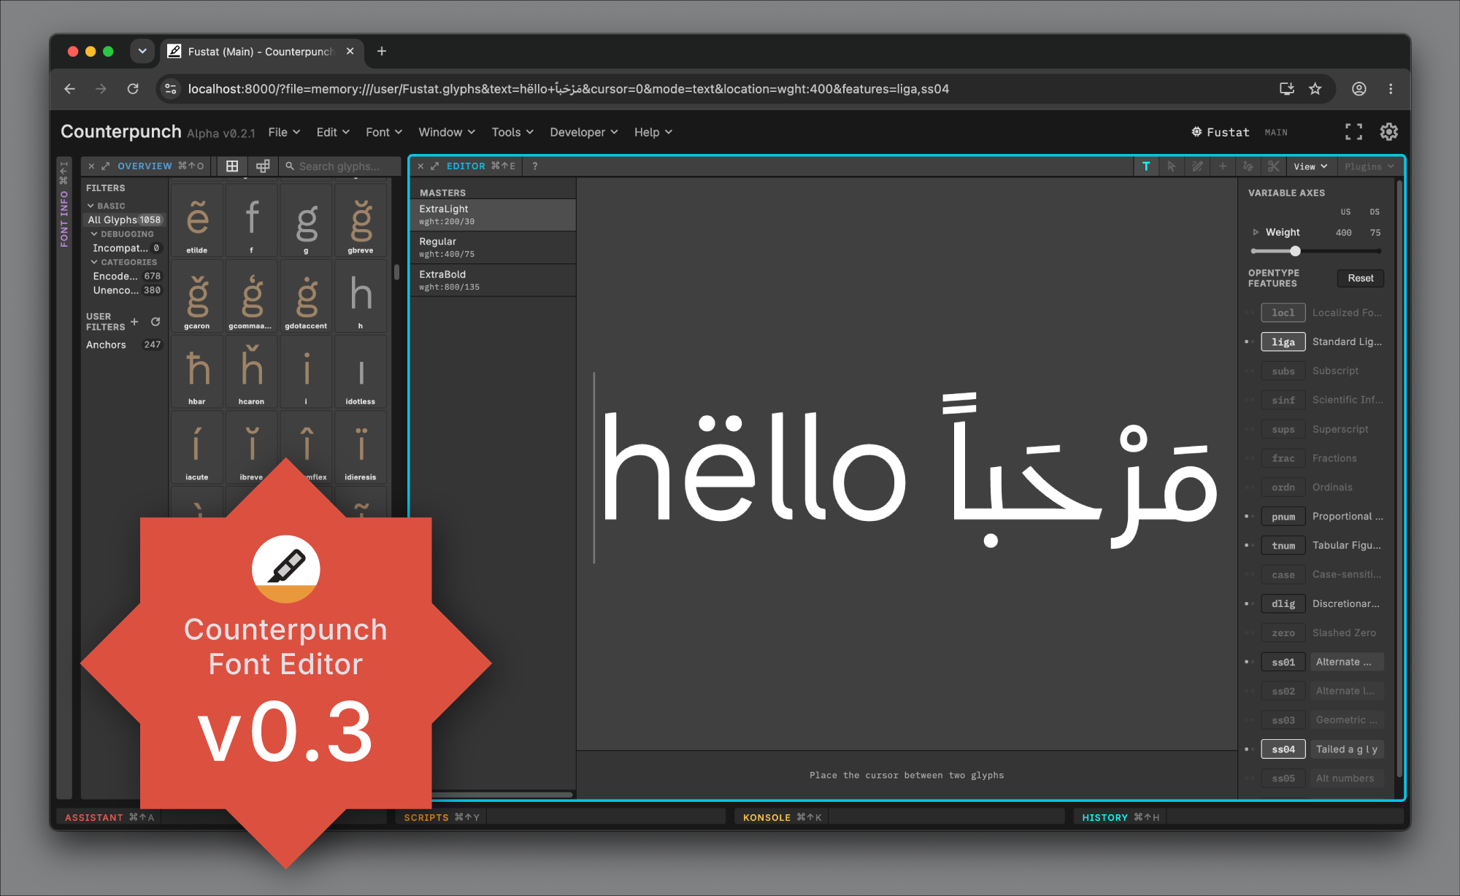The width and height of the screenshot is (1460, 896).
Task: Select the Anchors user filter
Action: click(x=124, y=344)
